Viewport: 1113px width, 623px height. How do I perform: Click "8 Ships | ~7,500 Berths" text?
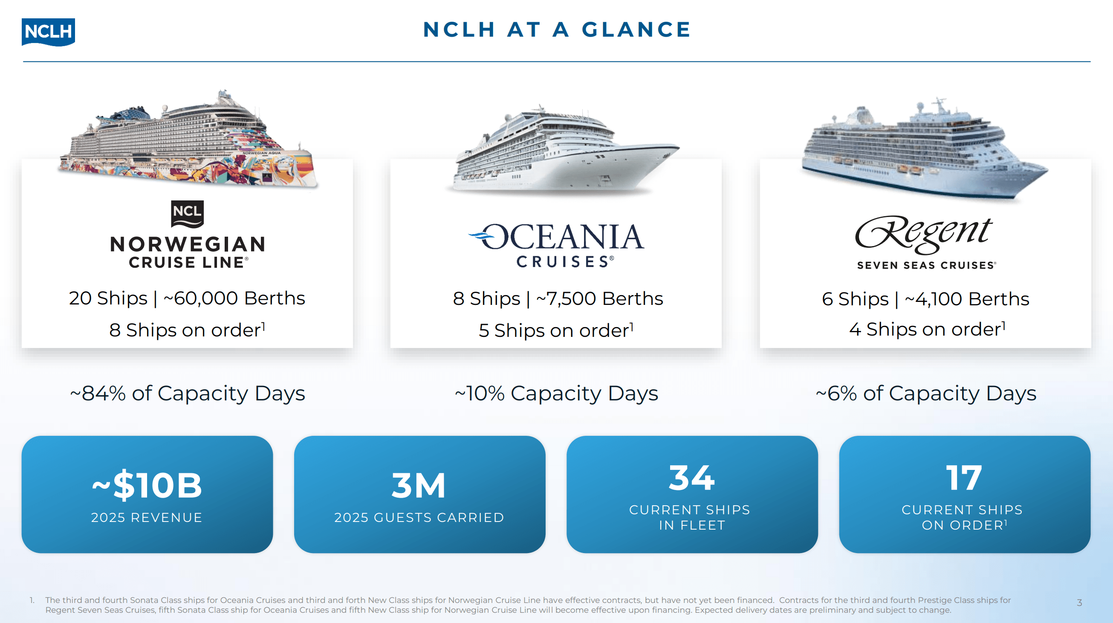pyautogui.click(x=558, y=298)
